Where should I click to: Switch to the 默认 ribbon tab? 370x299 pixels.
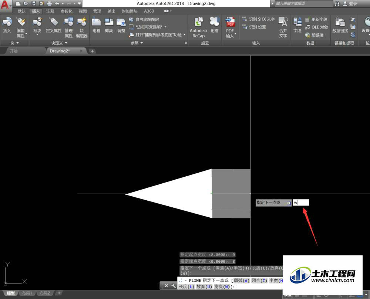click(21, 11)
